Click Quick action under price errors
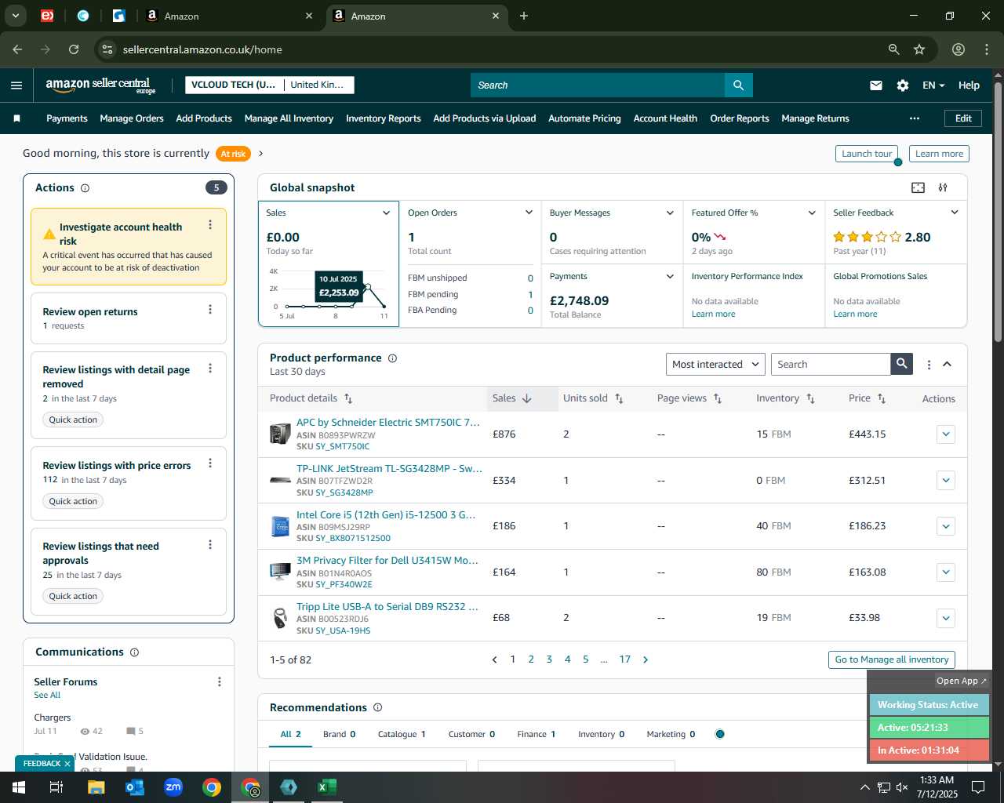Screen dimensions: 1004x803 point(73,502)
